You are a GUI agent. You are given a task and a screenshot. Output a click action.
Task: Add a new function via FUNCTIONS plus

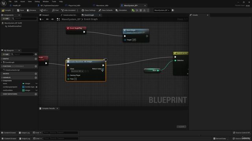coord(36,66)
